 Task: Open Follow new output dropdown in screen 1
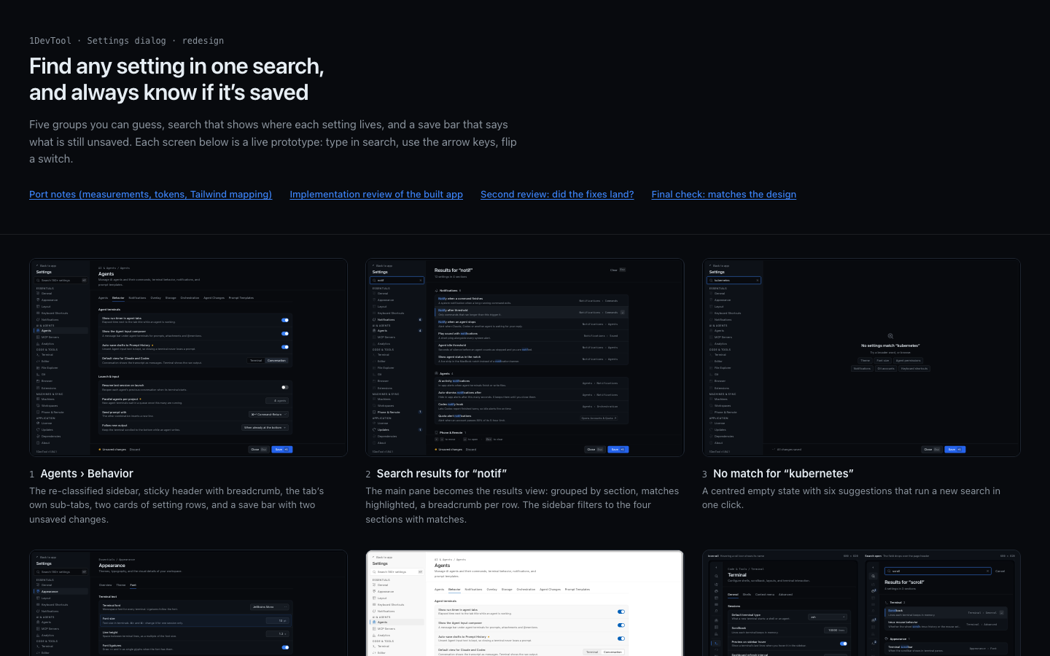tap(265, 428)
